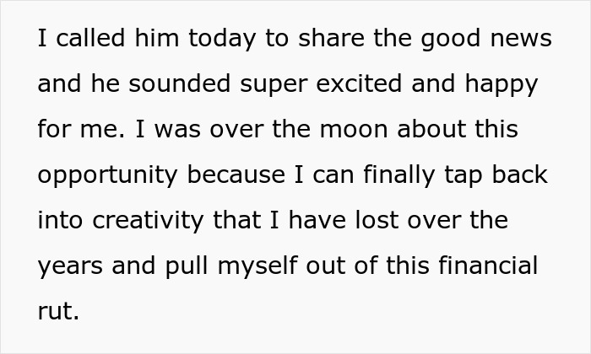Click the word "opportunity" starting fourth line
The width and height of the screenshot is (591, 354).
107,176
